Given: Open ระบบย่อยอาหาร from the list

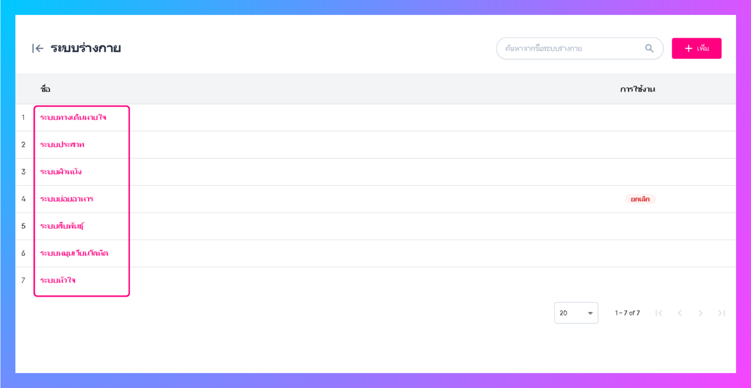Looking at the screenshot, I should point(67,199).
